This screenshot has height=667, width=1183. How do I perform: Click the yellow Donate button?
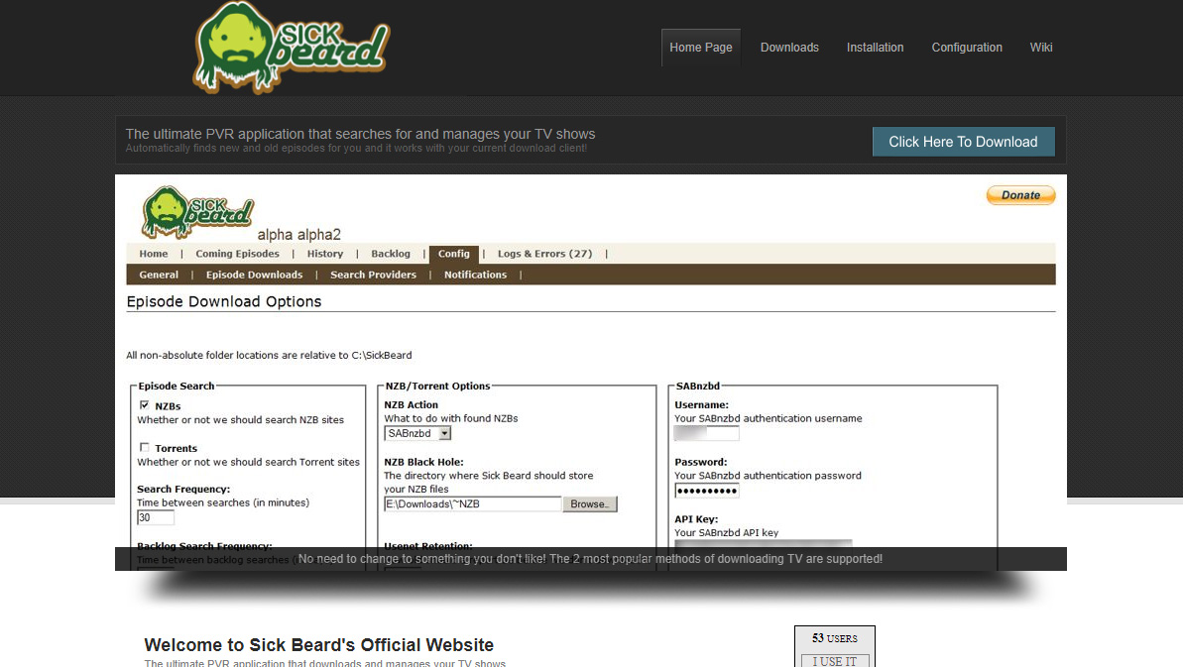click(x=1020, y=195)
